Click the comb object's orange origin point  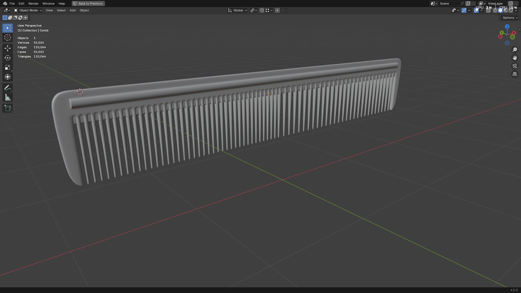click(269, 94)
